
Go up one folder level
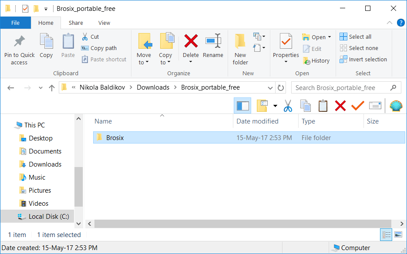[52, 88]
